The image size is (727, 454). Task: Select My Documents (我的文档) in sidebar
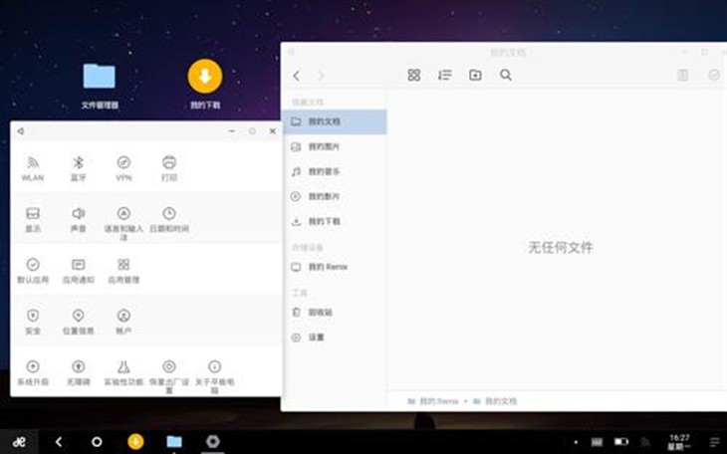(334, 122)
